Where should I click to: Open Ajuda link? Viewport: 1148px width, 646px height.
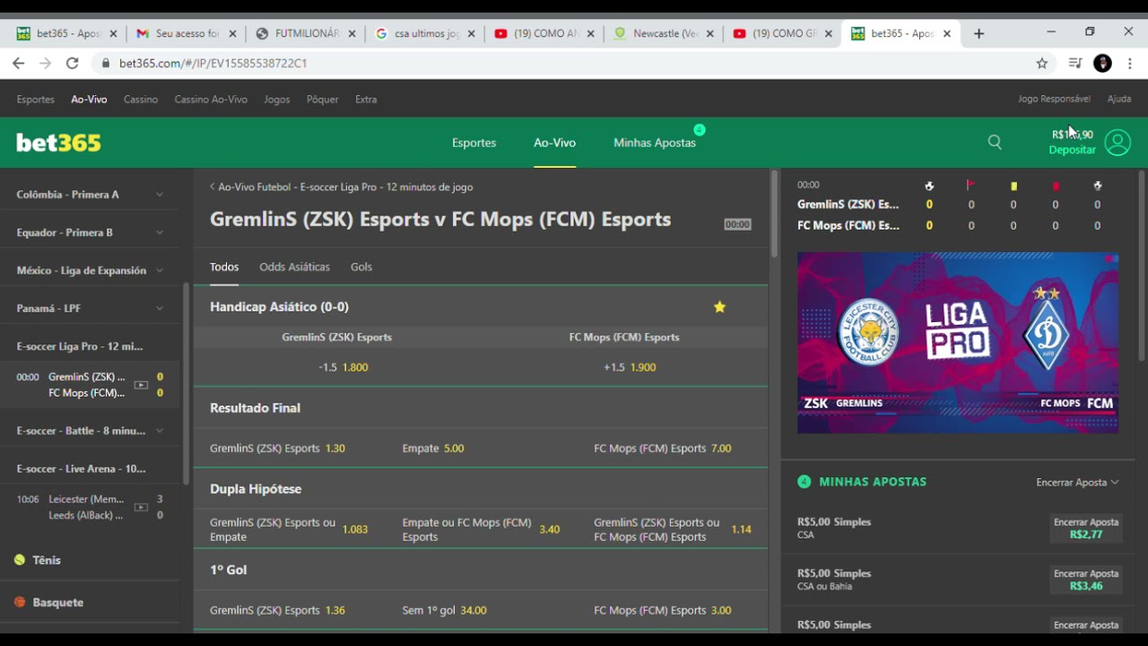click(1119, 99)
